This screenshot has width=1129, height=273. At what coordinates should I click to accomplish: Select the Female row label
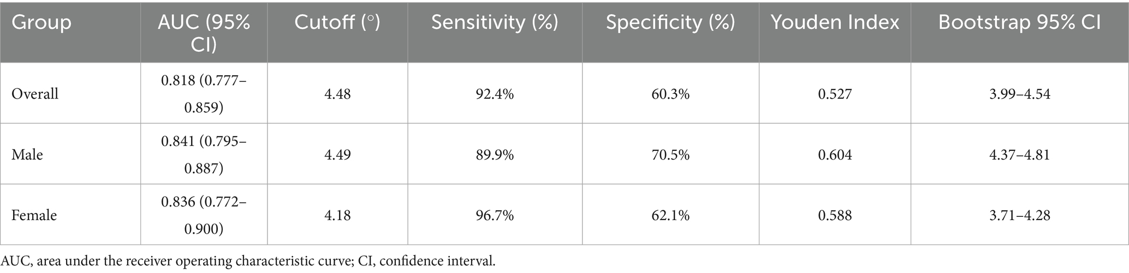coord(34,215)
